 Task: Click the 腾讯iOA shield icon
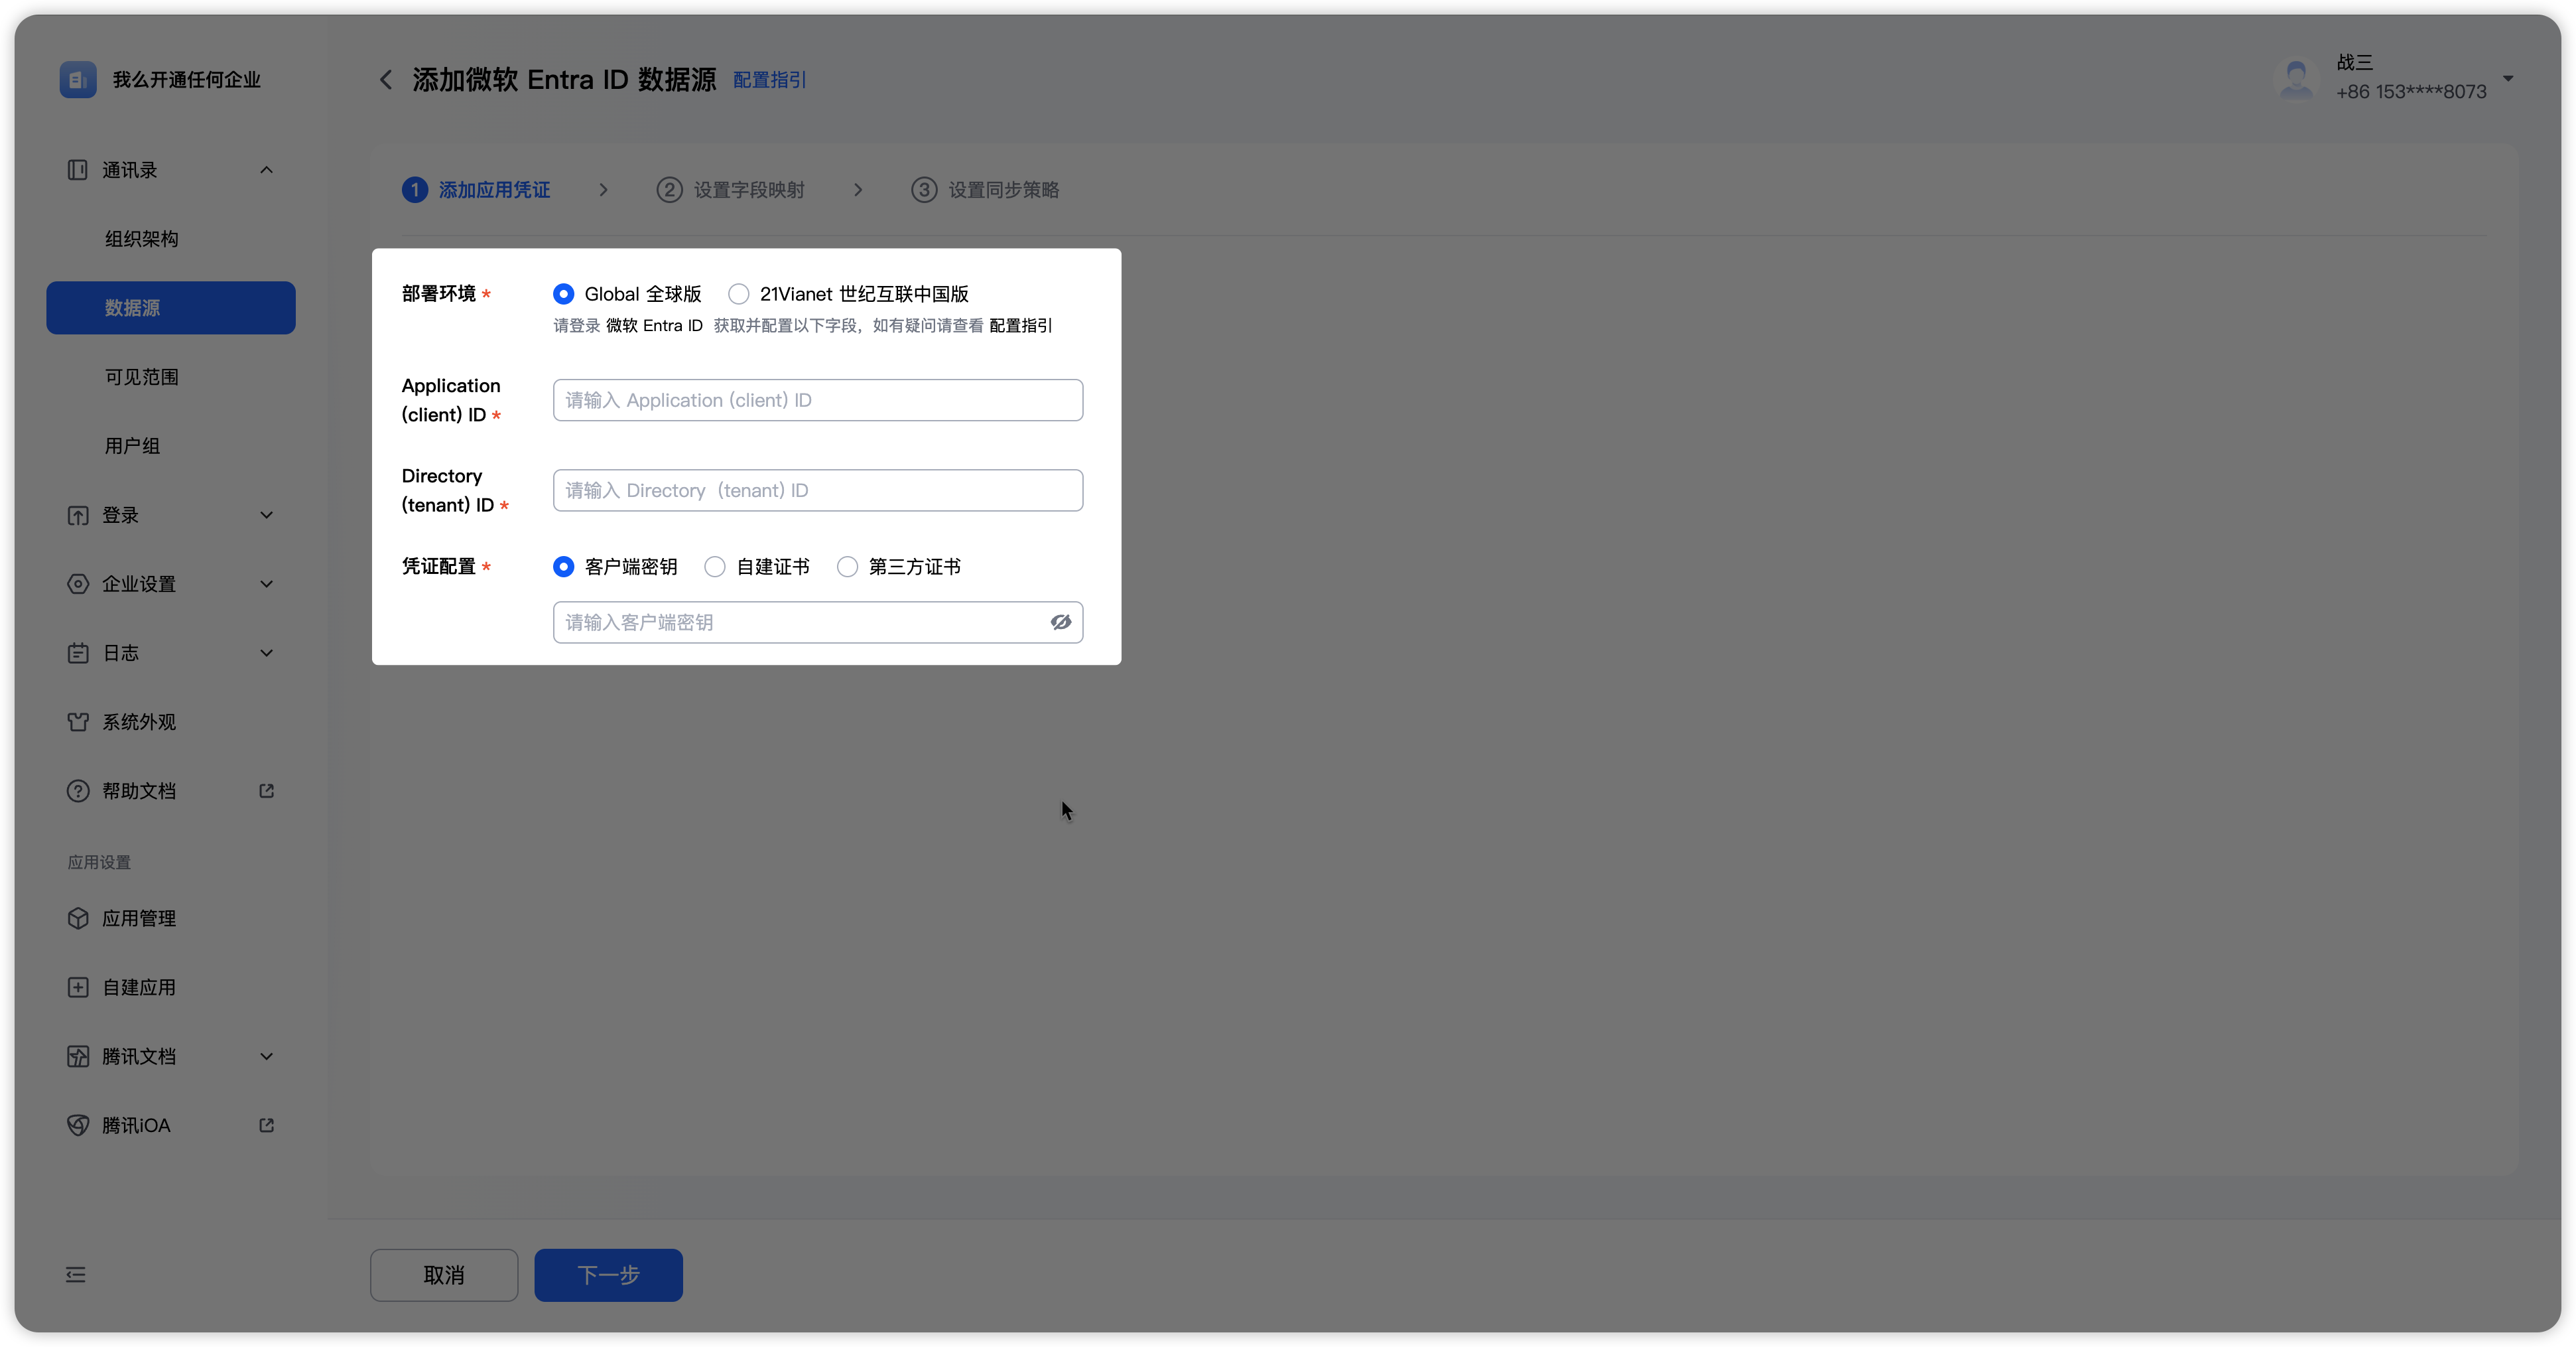(x=78, y=1125)
